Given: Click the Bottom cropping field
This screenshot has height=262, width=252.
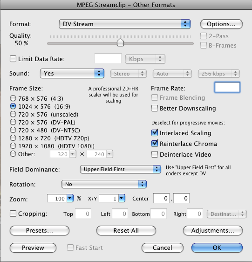Looking at the screenshot, I should coord(158,214).
